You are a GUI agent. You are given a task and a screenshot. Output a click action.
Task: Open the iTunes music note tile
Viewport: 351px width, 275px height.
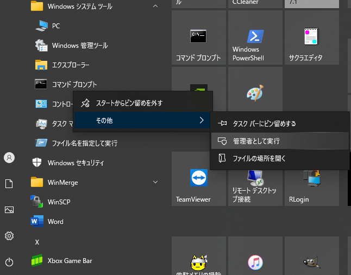255,256
